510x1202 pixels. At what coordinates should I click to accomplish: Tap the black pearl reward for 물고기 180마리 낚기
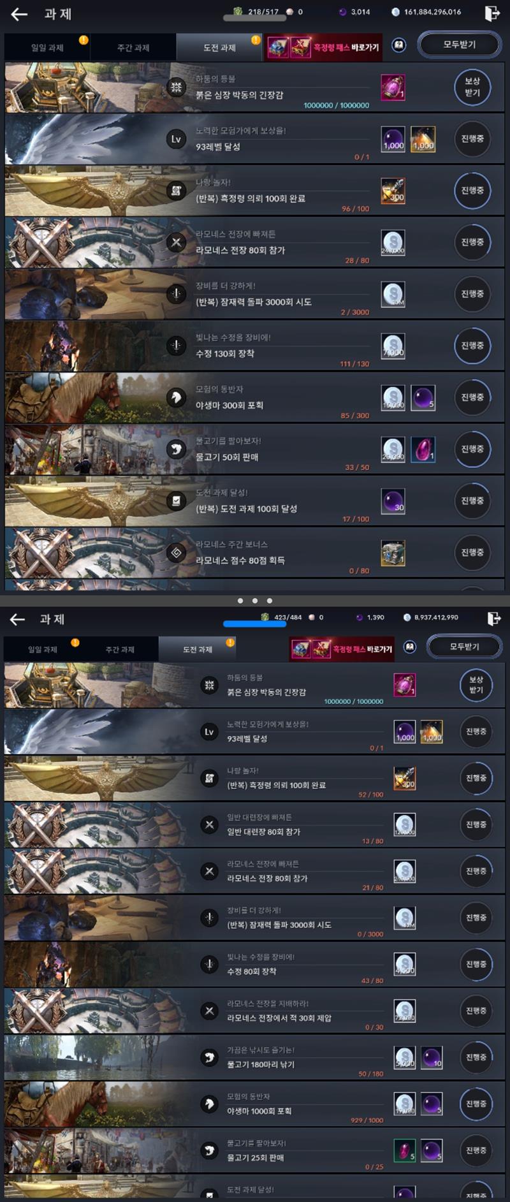click(432, 1057)
